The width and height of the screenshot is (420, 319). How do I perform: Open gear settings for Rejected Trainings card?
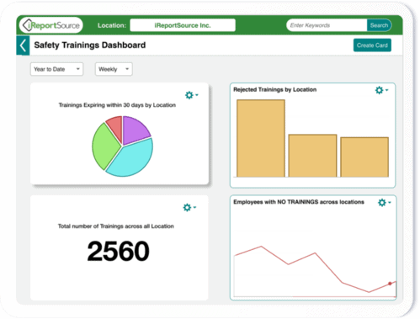click(381, 90)
